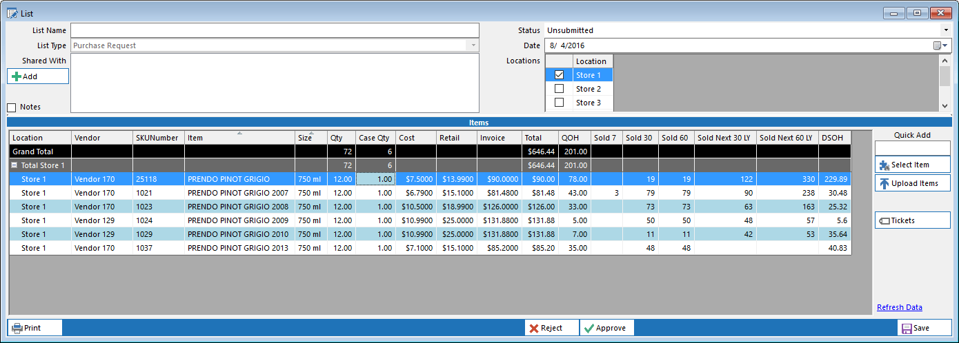Screen dimensions: 959x343
Task: Click the Refresh Data link
Action: pyautogui.click(x=899, y=307)
